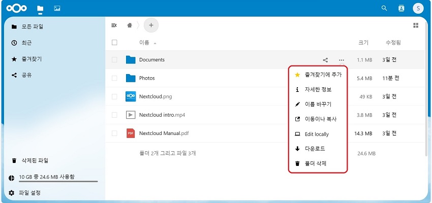Switch to grid view icon
The width and height of the screenshot is (432, 203).
point(416,25)
